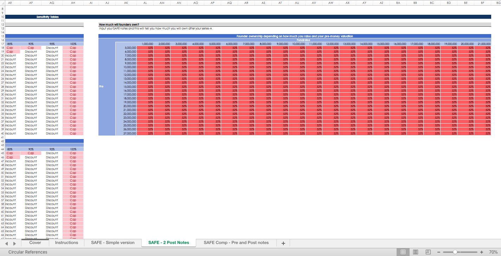Open zoom dialog via 70% label
501x256 pixels.
pyautogui.click(x=493, y=252)
